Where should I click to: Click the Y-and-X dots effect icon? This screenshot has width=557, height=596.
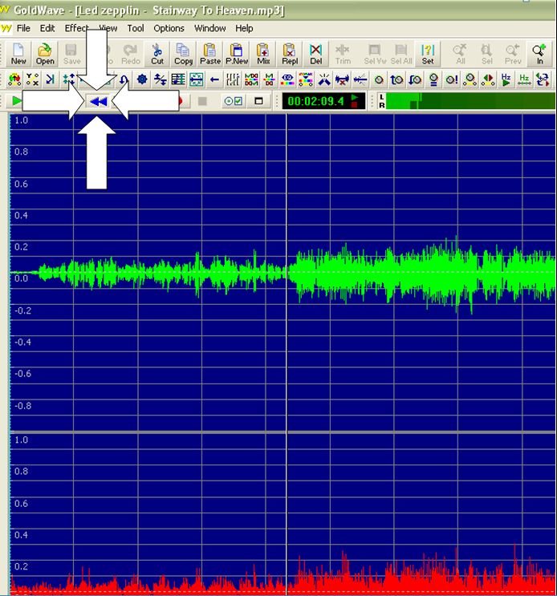click(32, 80)
